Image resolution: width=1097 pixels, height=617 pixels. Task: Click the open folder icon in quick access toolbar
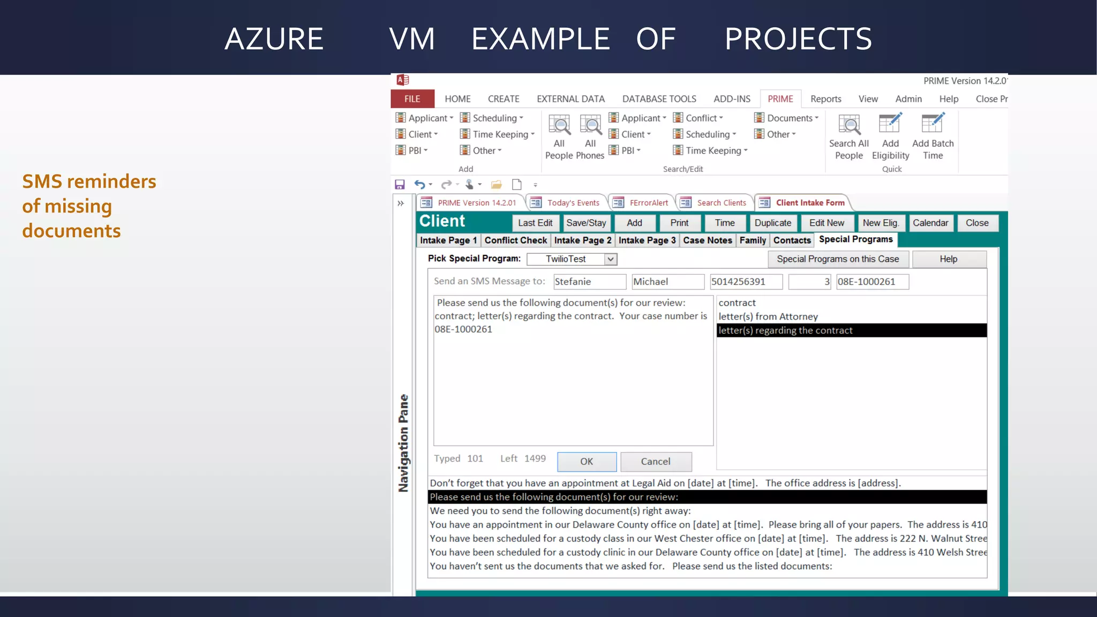(x=497, y=185)
